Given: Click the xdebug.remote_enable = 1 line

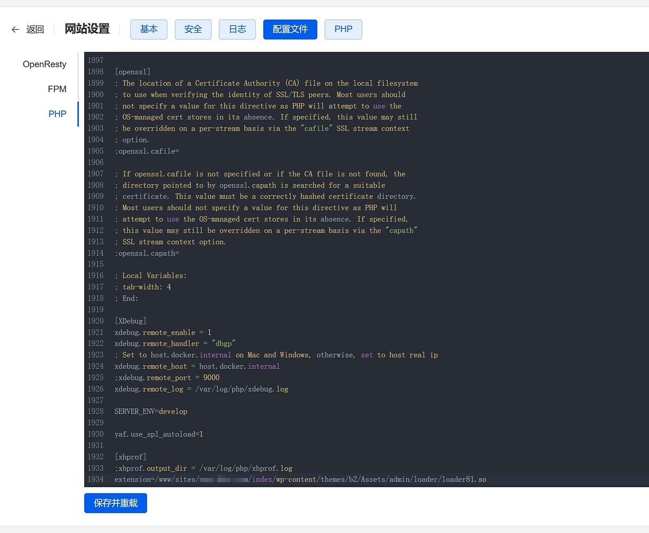Looking at the screenshot, I should (x=162, y=332).
